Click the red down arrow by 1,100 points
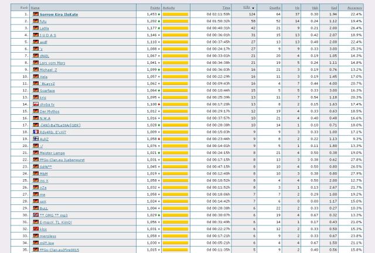375x253 pixels. pyautogui.click(x=159, y=104)
